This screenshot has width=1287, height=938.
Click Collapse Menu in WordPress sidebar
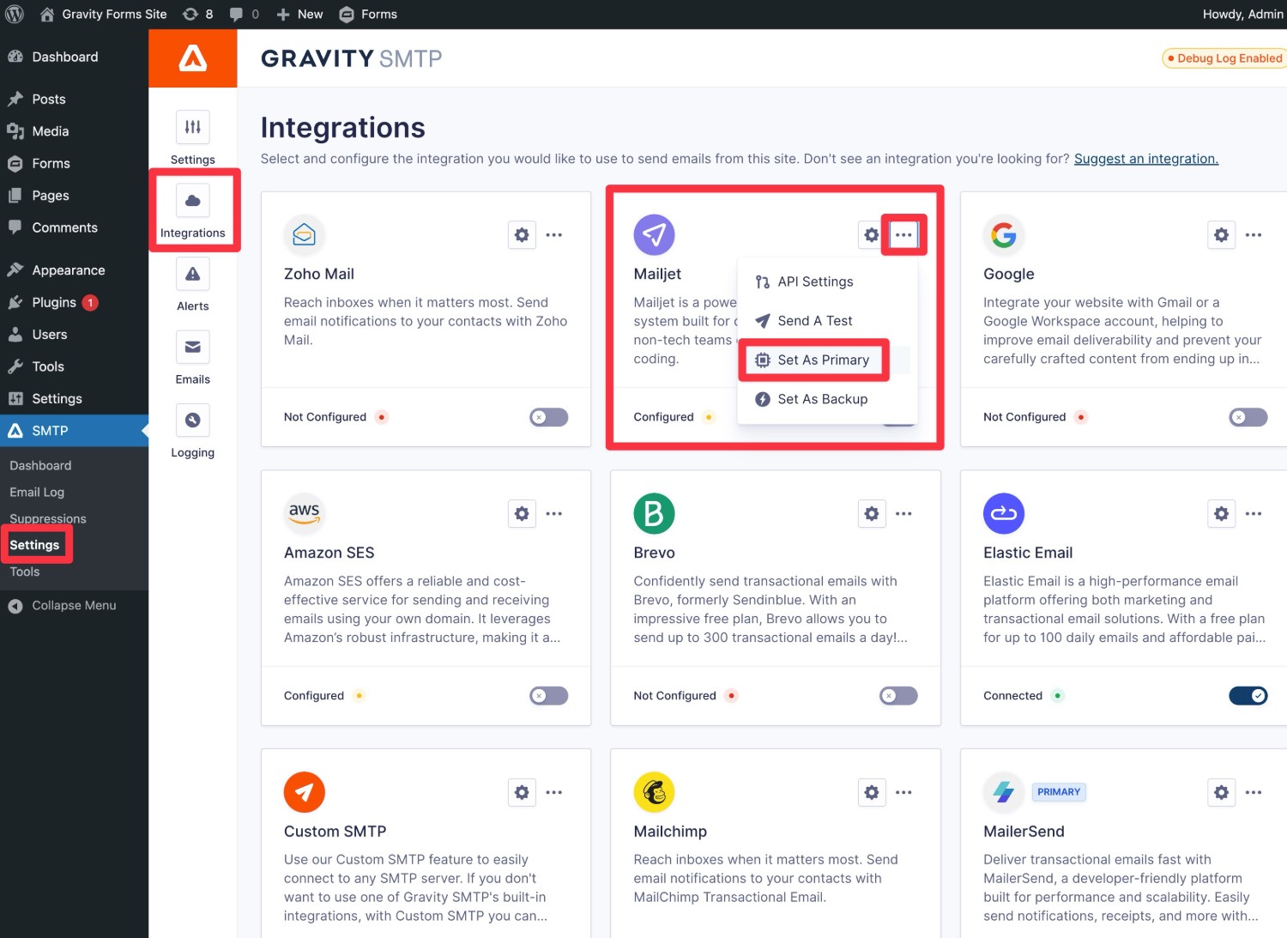coord(74,605)
